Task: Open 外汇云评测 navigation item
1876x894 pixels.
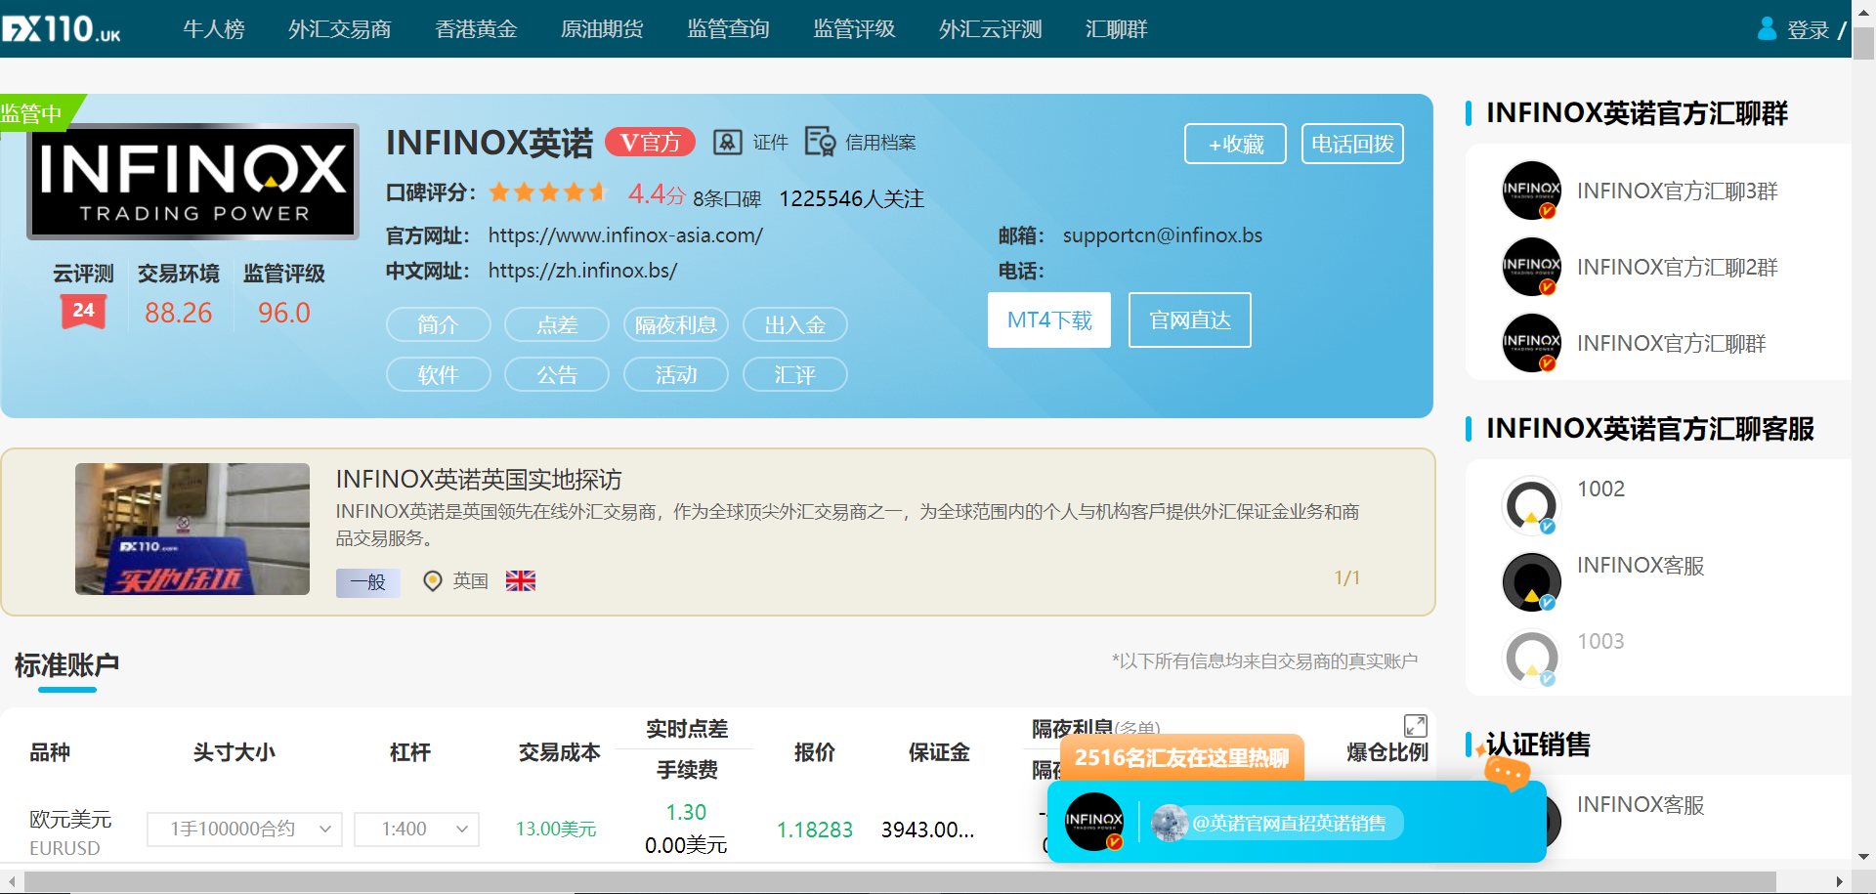Action: 991,29
